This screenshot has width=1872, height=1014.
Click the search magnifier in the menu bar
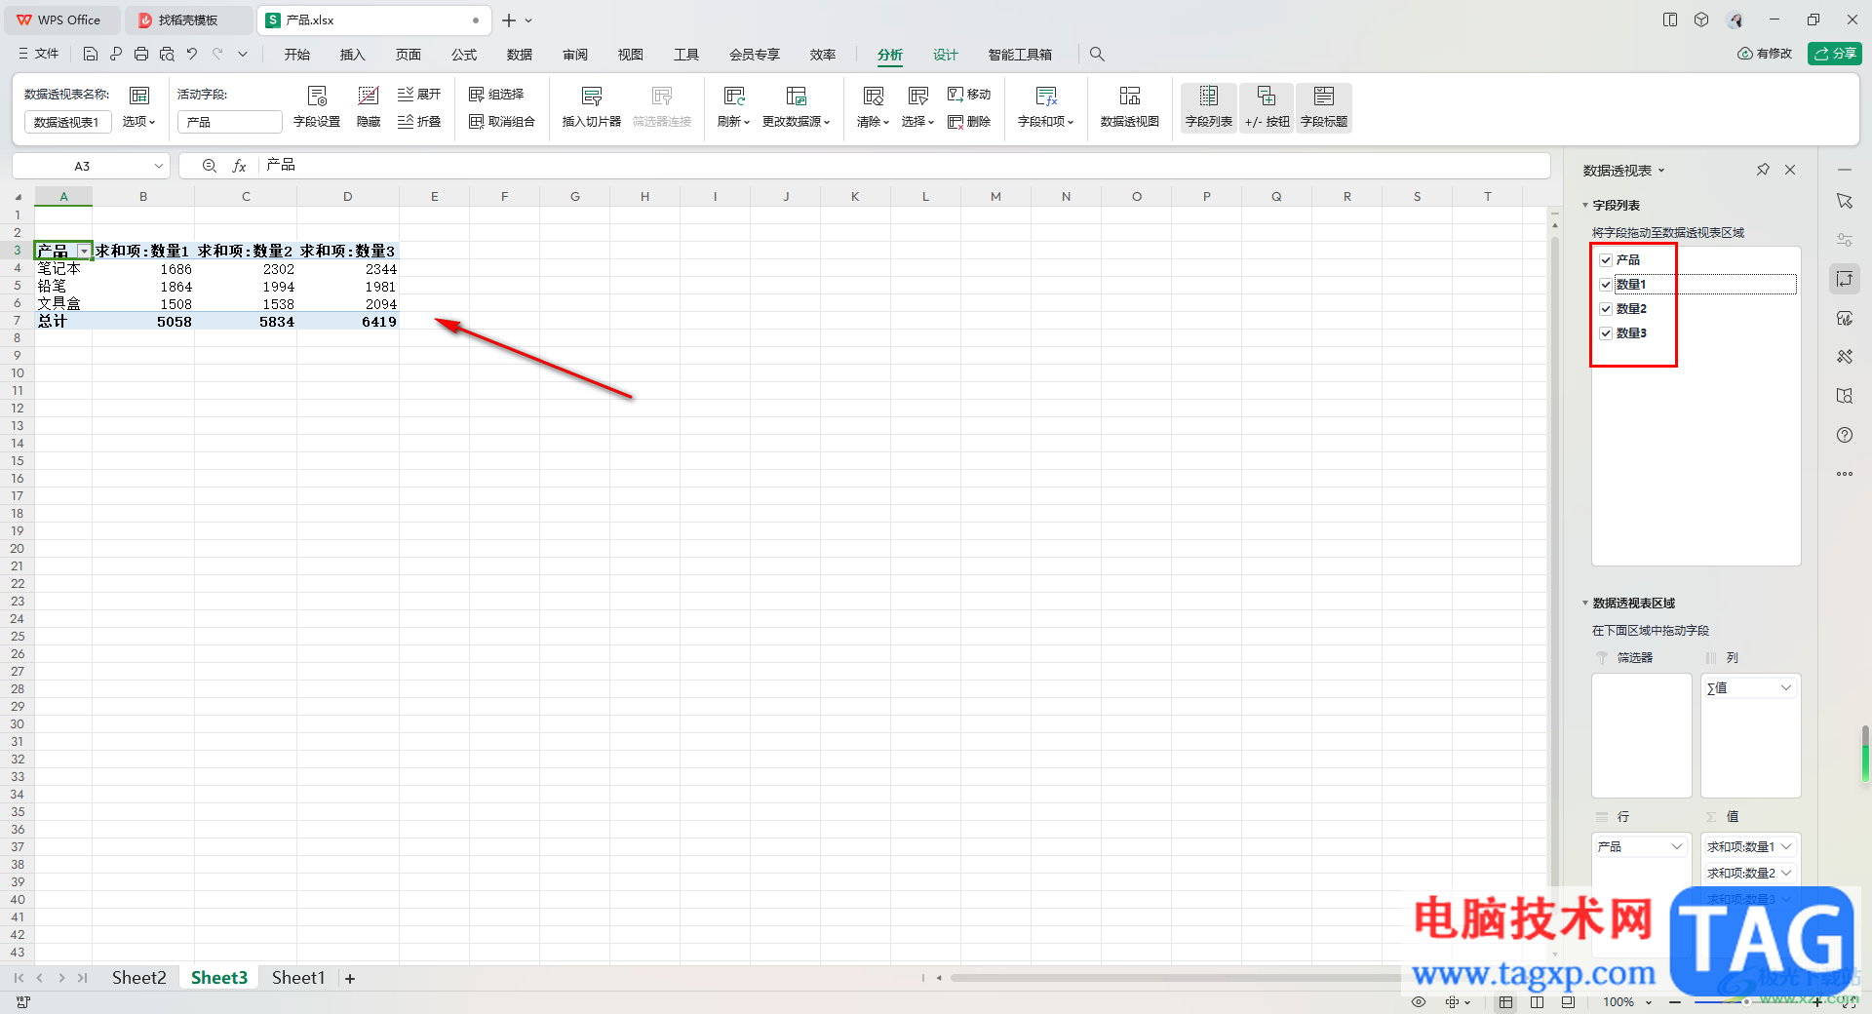point(1097,55)
